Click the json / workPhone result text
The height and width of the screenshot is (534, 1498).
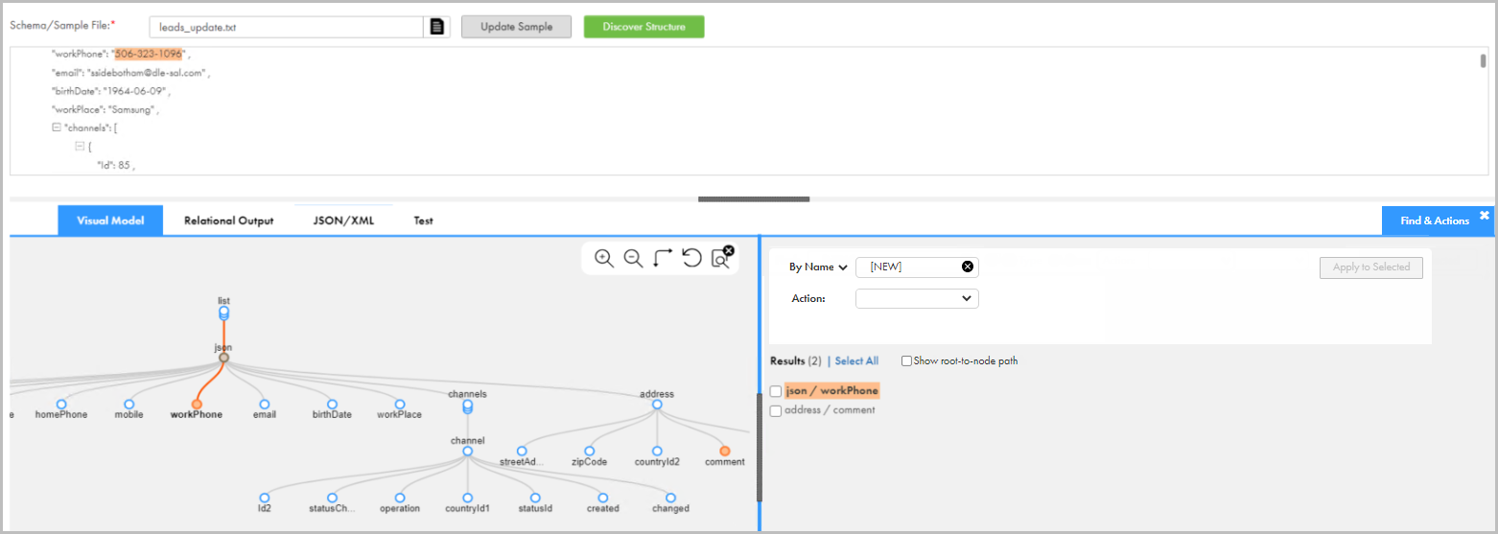831,391
